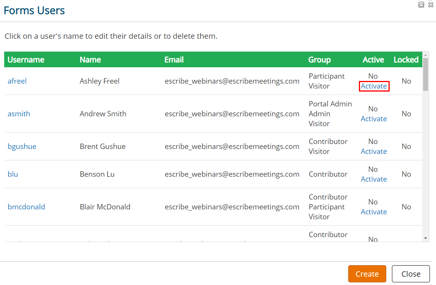This screenshot has width=436, height=285.
Task: Activate Ashley Freel's account
Action: [x=374, y=86]
